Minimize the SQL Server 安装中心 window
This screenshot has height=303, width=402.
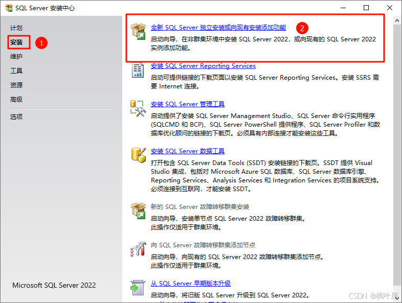tap(343, 8)
